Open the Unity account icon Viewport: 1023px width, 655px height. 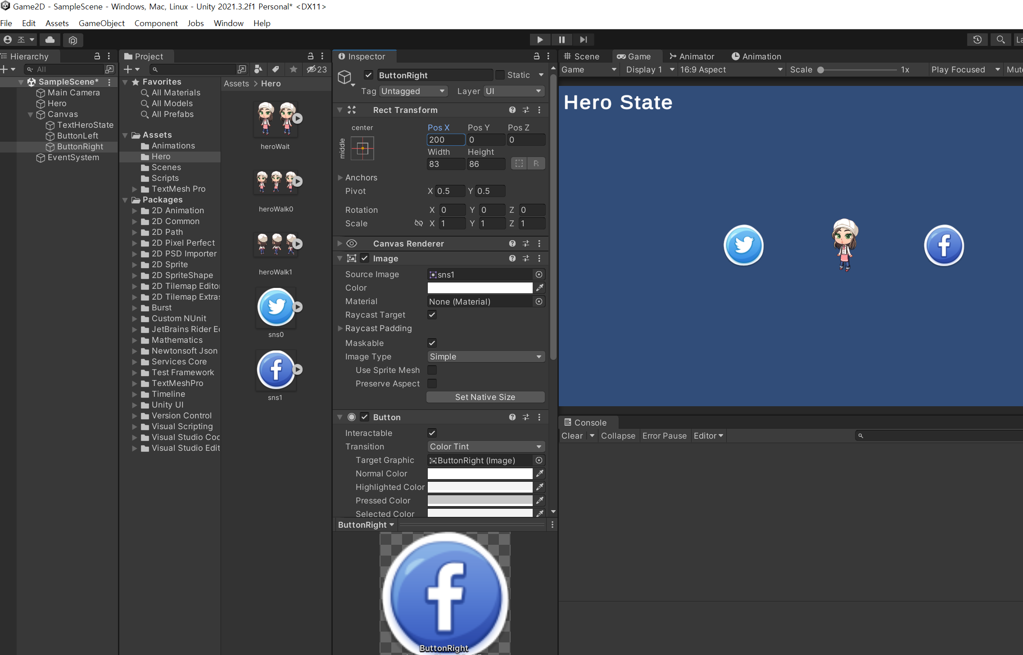click(8, 40)
